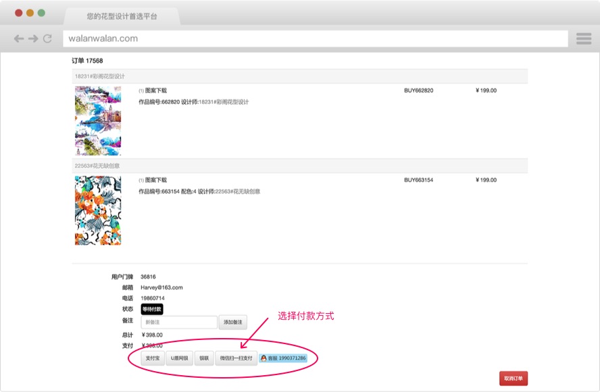Focus the 新备注 note input field

tap(179, 323)
